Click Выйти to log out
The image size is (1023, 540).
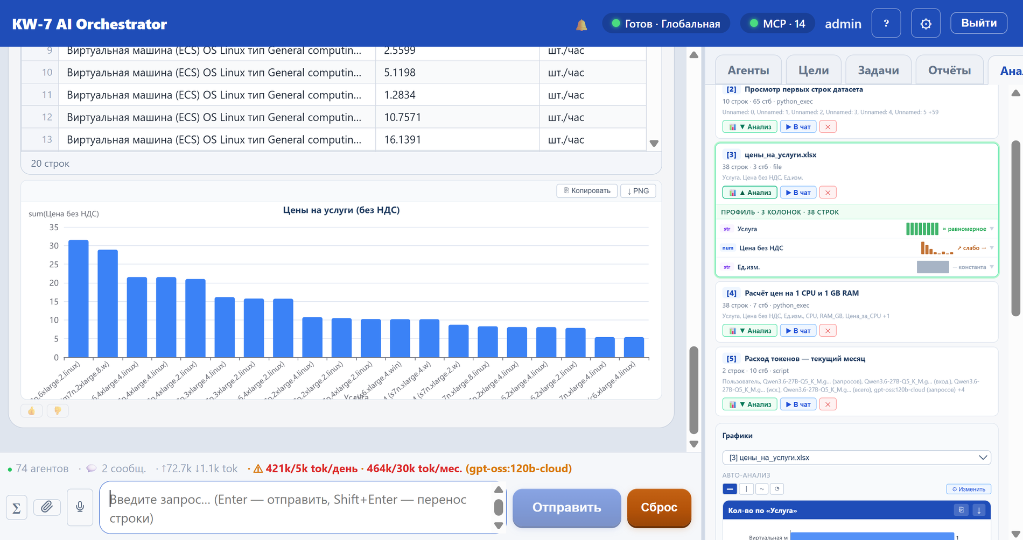click(979, 23)
